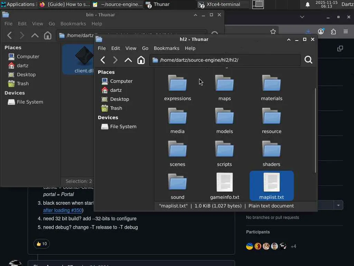The width and height of the screenshot is (354, 266).
Task: Switch to Xfce4-terminal in the taskbar
Action: click(x=223, y=5)
